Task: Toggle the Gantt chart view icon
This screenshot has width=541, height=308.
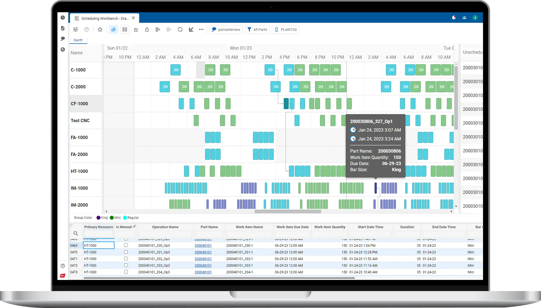Action: point(113,29)
